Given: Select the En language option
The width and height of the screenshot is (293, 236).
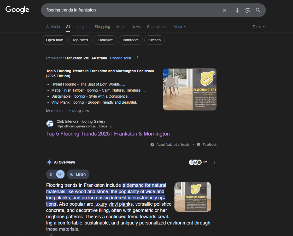Looking at the screenshot, I should coord(60,174).
